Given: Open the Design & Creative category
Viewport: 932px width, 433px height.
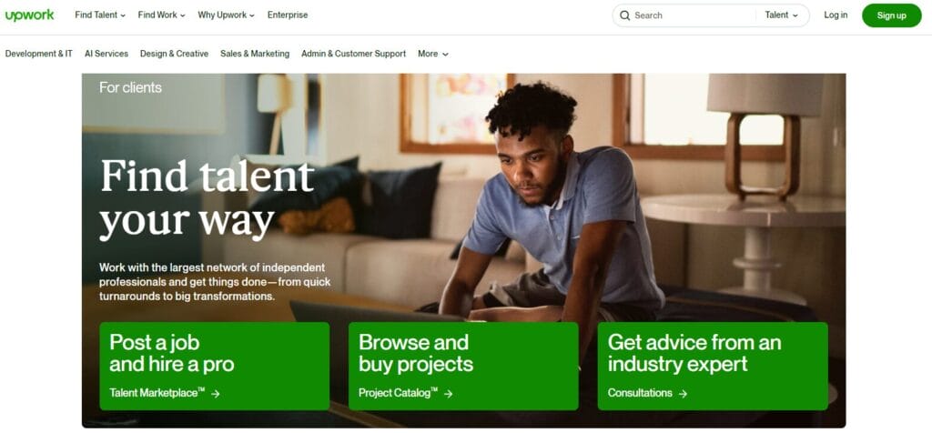Looking at the screenshot, I should (x=174, y=54).
